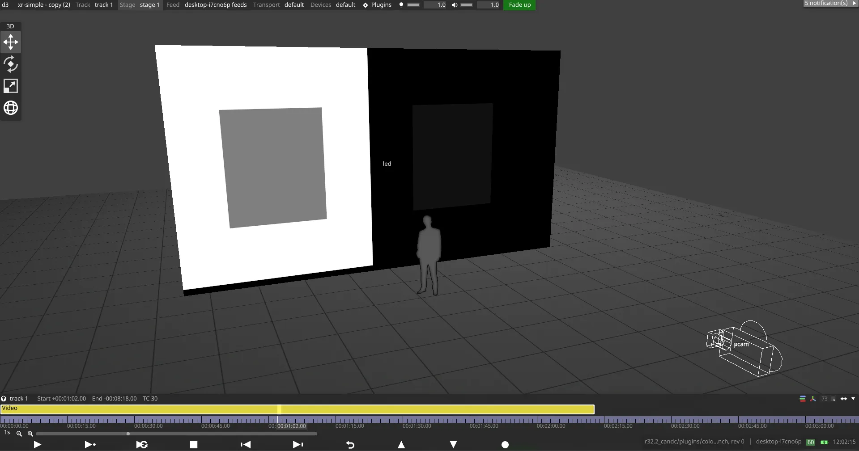This screenshot has width=859, height=451.
Task: Expand the 5 notification(s) panel arrow
Action: [854, 3]
